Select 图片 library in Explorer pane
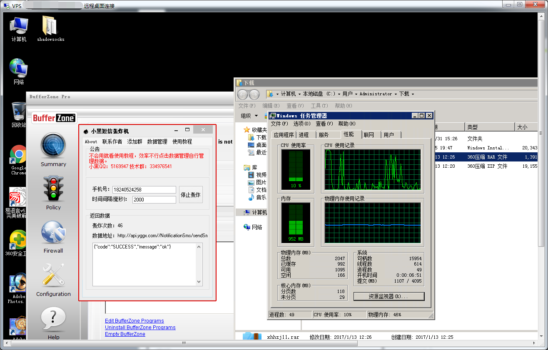 click(257, 182)
